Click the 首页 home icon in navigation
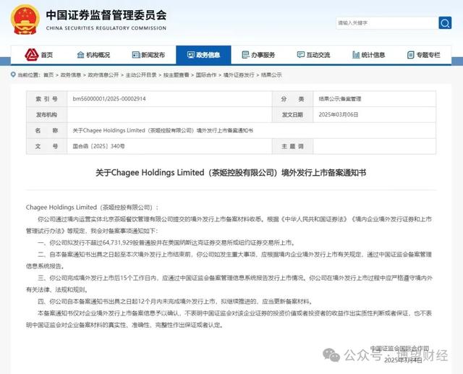 coord(30,55)
